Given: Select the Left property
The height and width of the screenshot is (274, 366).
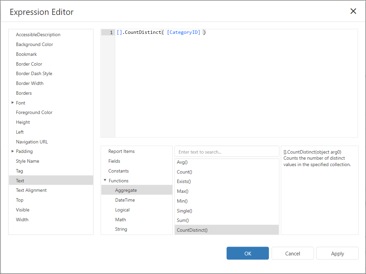Looking at the screenshot, I should pyautogui.click(x=51, y=132).
